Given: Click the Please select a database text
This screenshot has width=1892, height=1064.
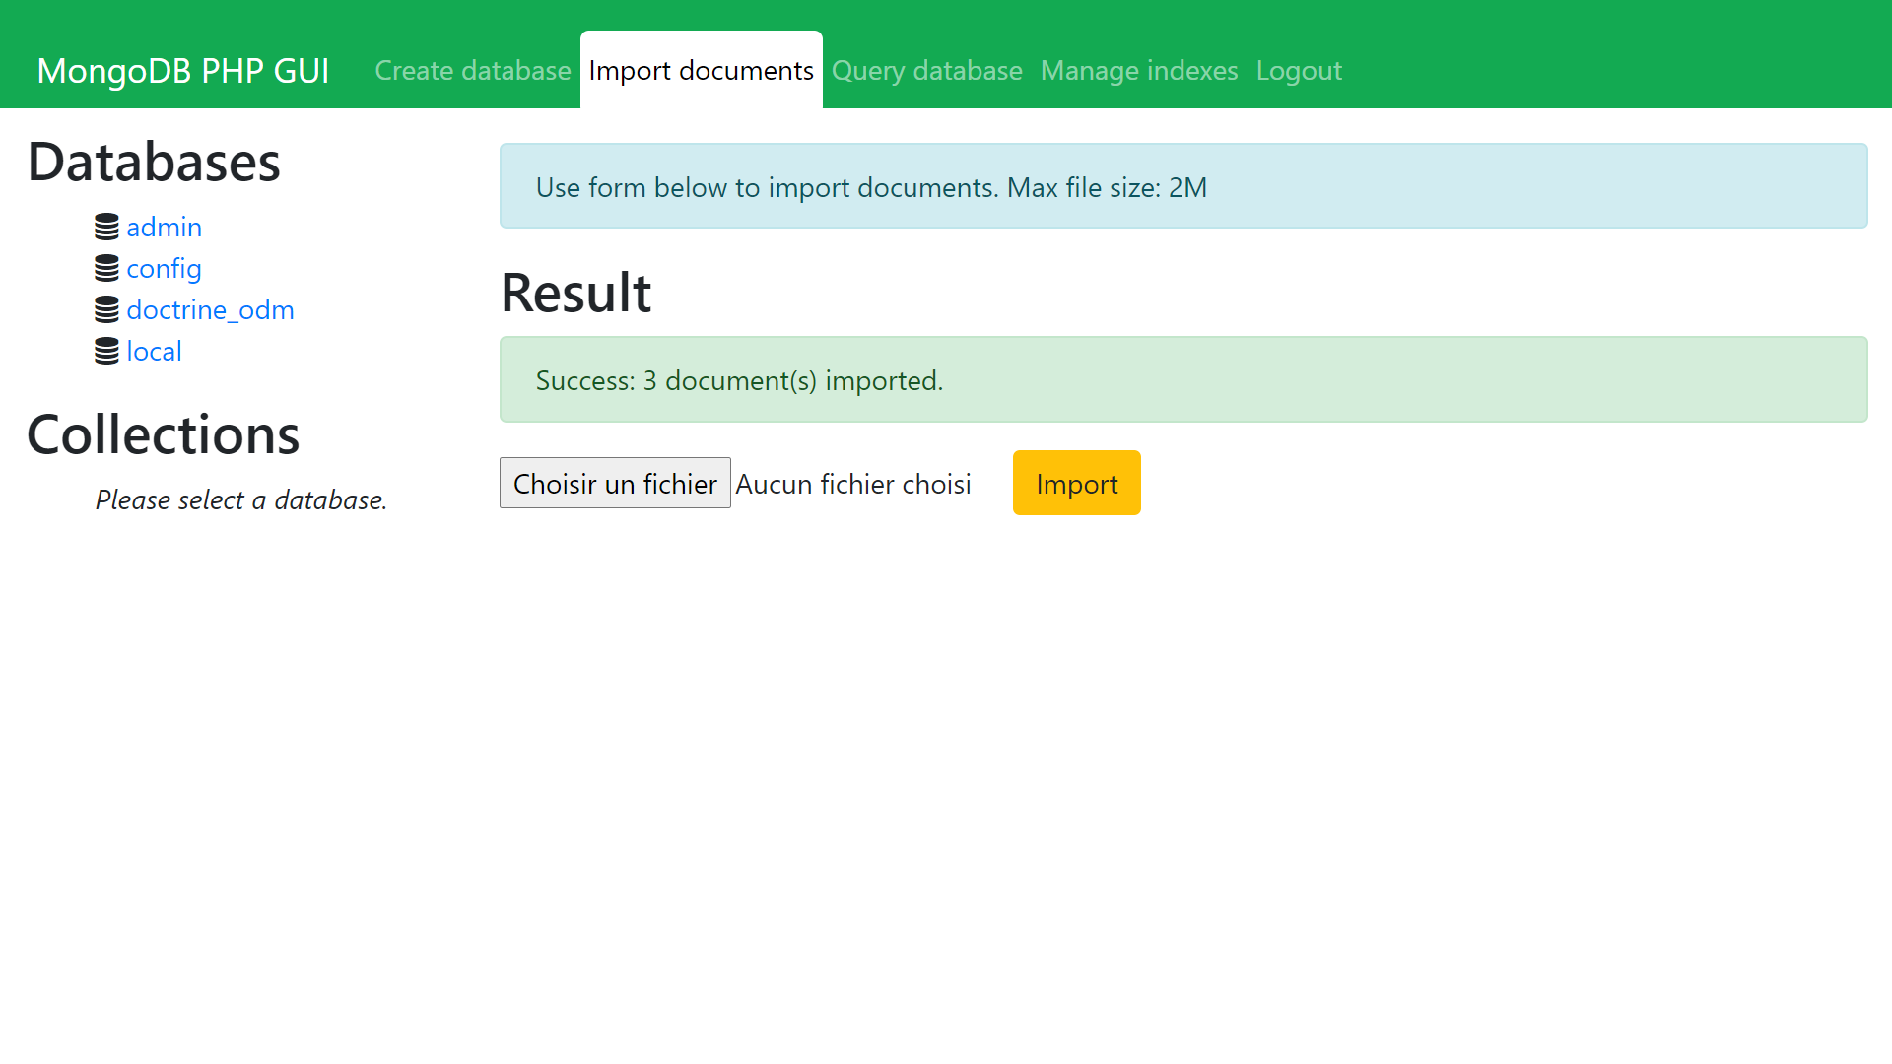Looking at the screenshot, I should [240, 500].
